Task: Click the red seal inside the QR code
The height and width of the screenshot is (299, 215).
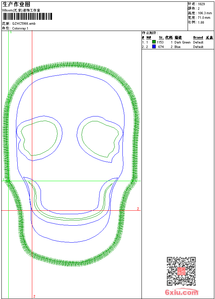Action: (x=181, y=272)
